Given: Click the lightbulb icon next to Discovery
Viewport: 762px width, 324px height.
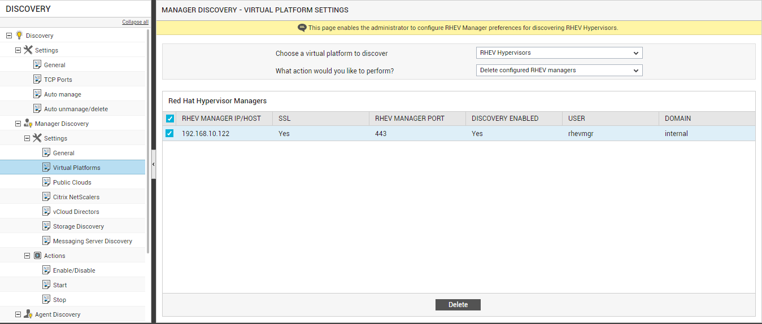Looking at the screenshot, I should [x=19, y=35].
